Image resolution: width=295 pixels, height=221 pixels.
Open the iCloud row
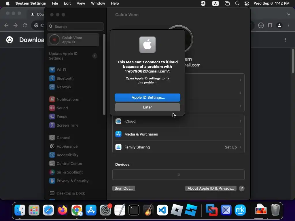click(x=178, y=121)
